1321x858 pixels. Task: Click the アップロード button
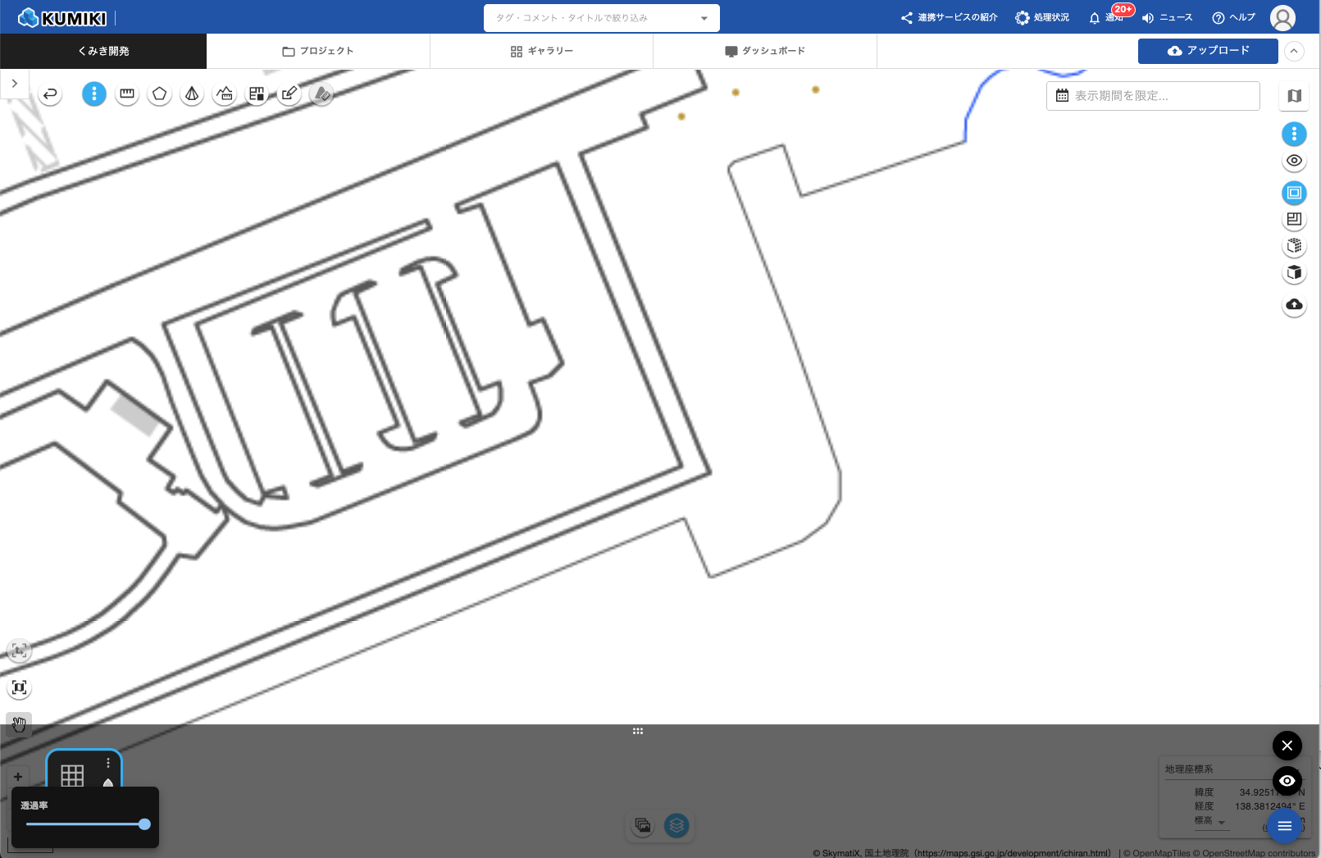click(1208, 51)
